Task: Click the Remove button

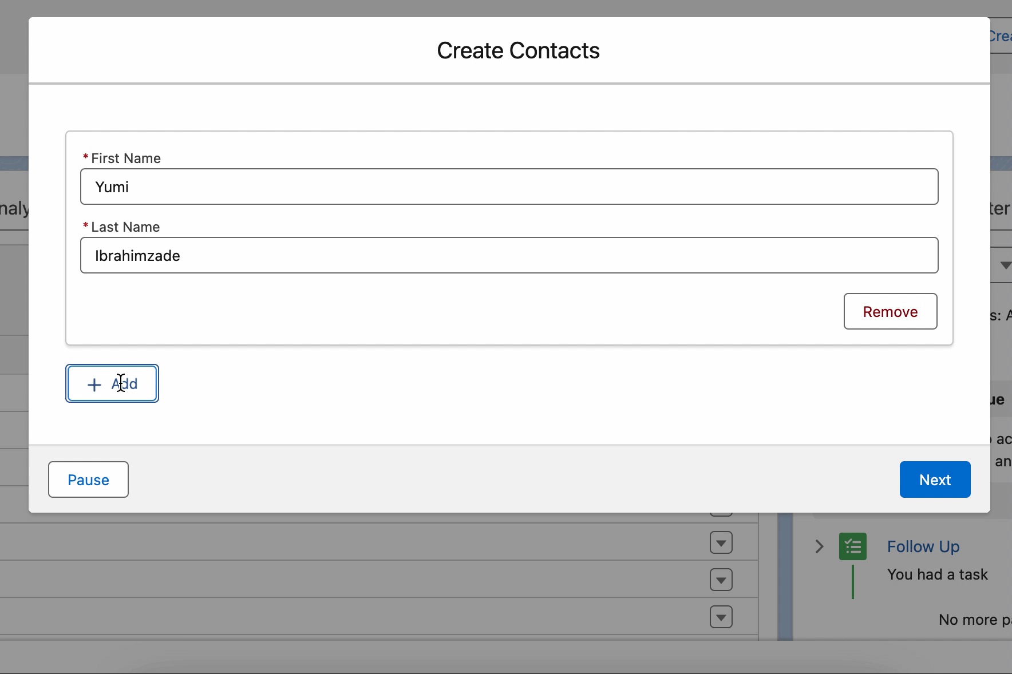Action: 890,311
